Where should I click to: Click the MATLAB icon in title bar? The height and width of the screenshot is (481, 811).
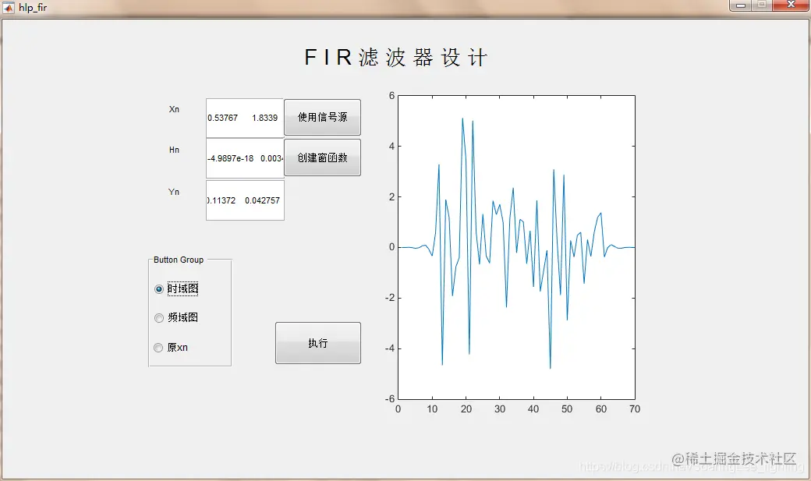9,7
